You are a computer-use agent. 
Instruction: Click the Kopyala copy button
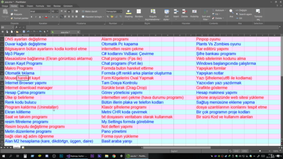click(x=16, y=14)
